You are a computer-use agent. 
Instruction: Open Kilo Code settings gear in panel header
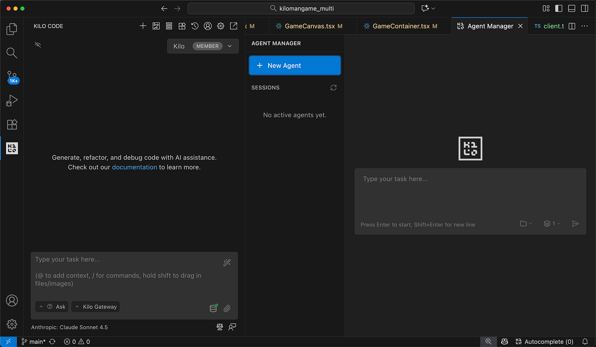pyautogui.click(x=221, y=26)
